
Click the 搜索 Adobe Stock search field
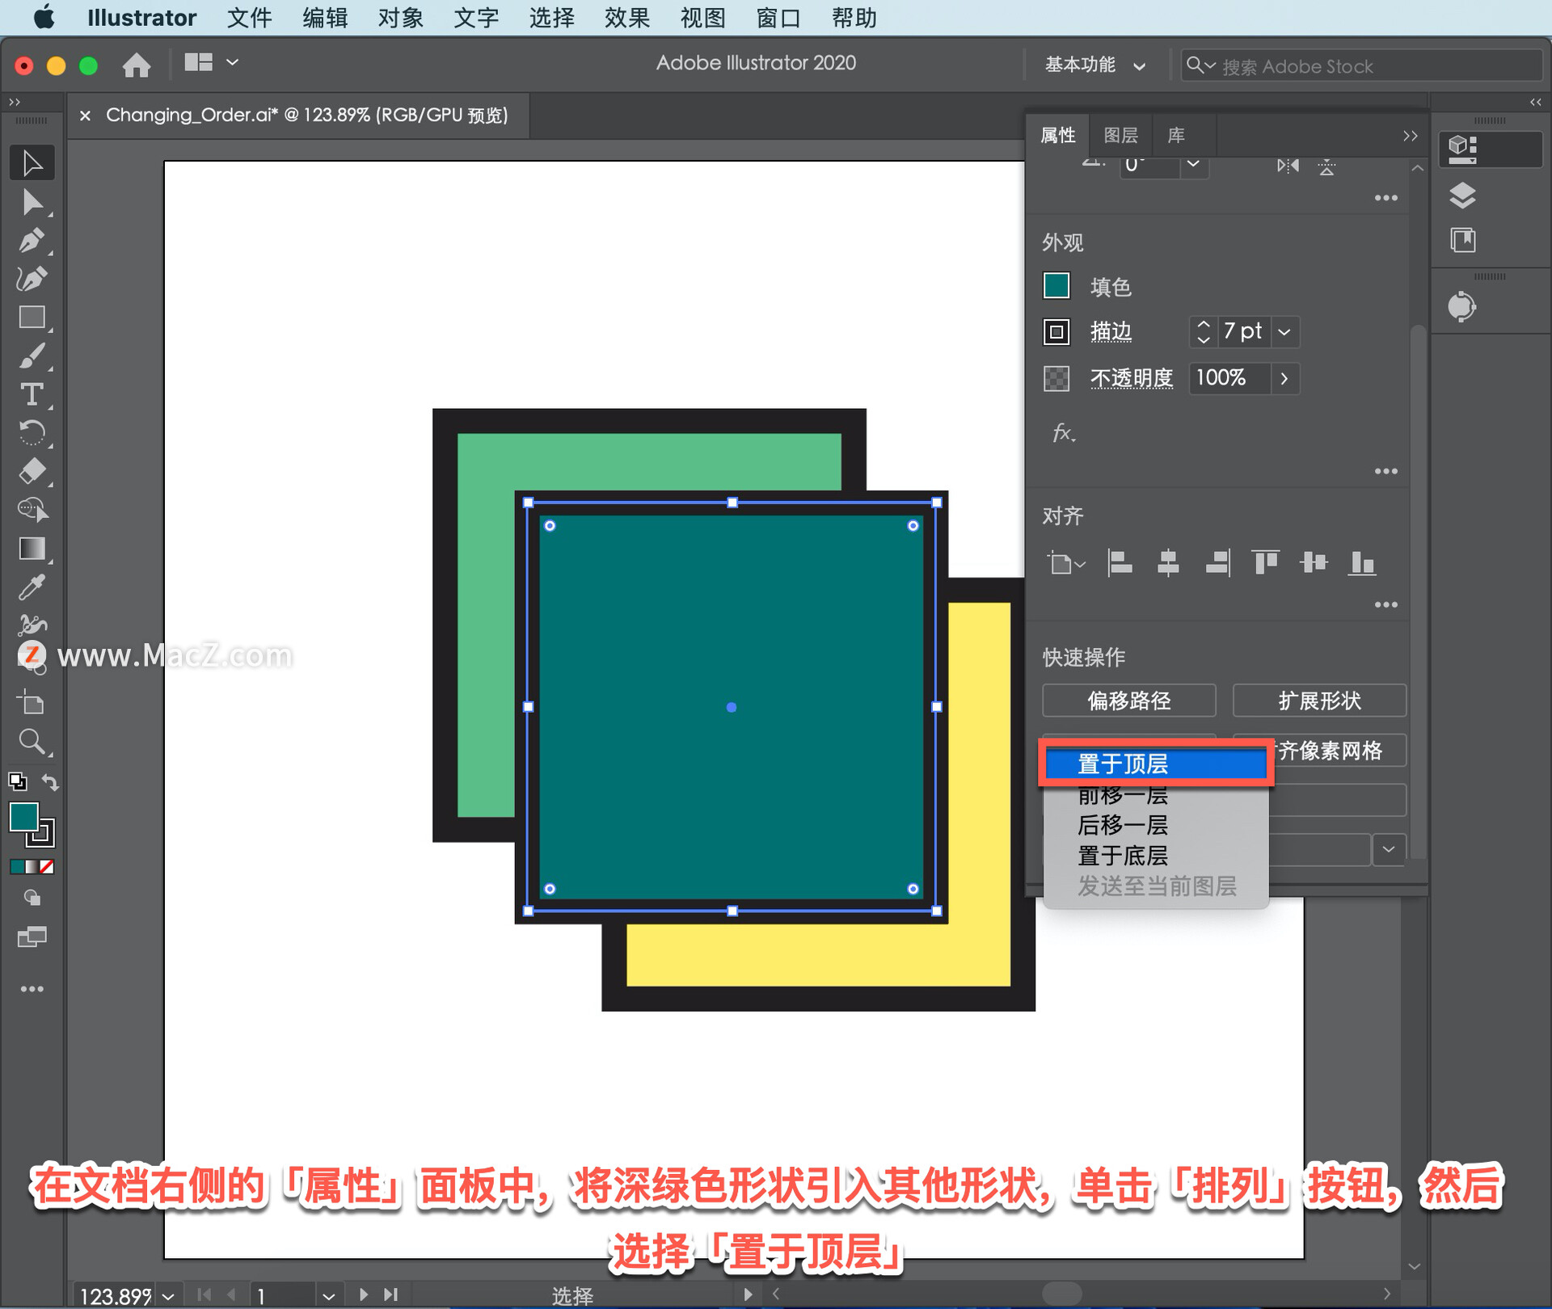click(x=1362, y=65)
